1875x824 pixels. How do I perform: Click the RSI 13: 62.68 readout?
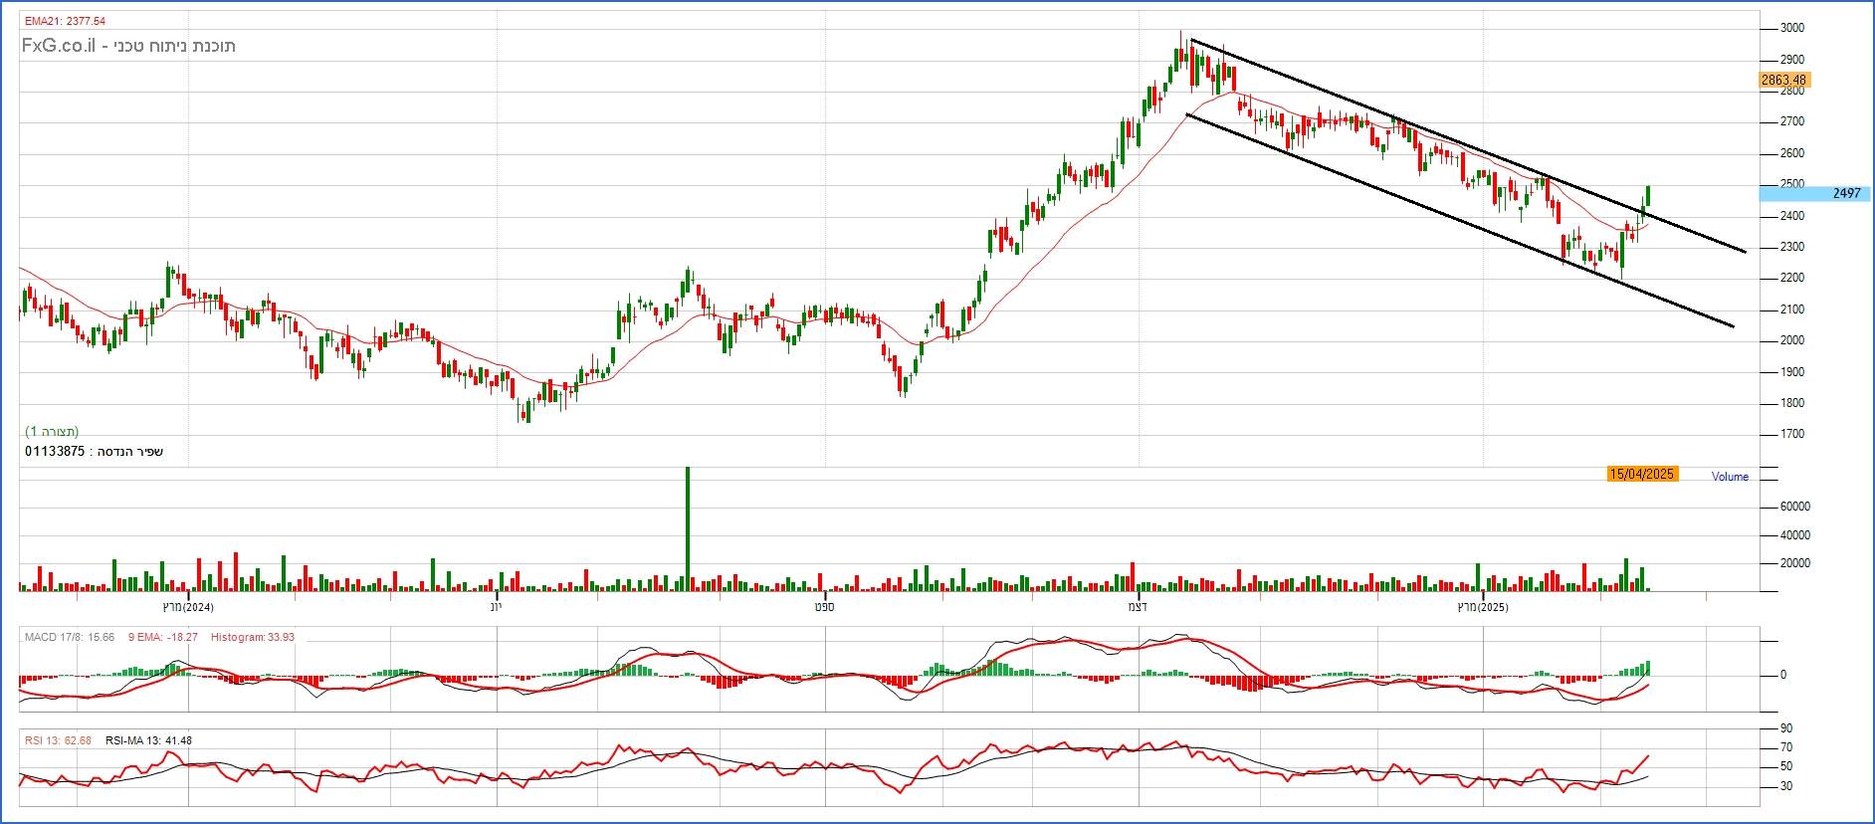[x=58, y=740]
